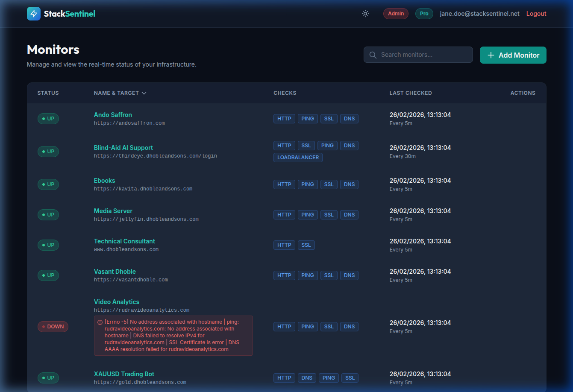Image resolution: width=573 pixels, height=392 pixels.
Task: Click the UP status badge for Media Server
Action: point(48,215)
